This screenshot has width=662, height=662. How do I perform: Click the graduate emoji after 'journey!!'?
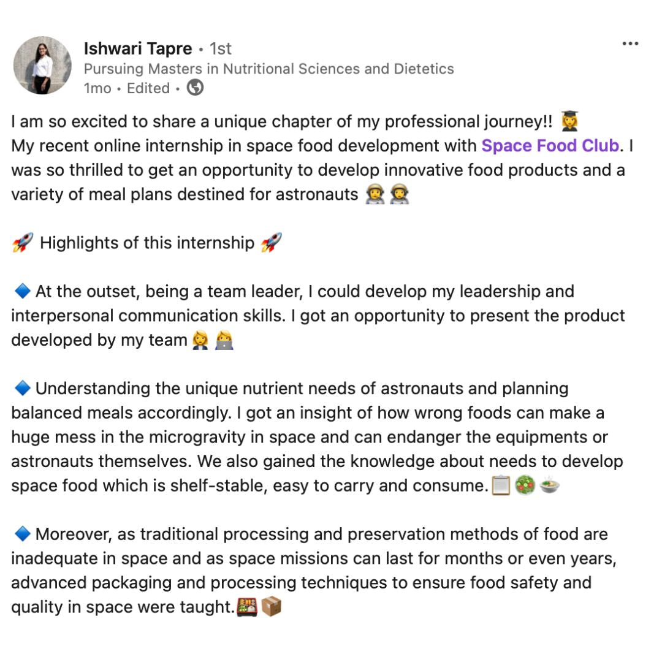click(570, 121)
